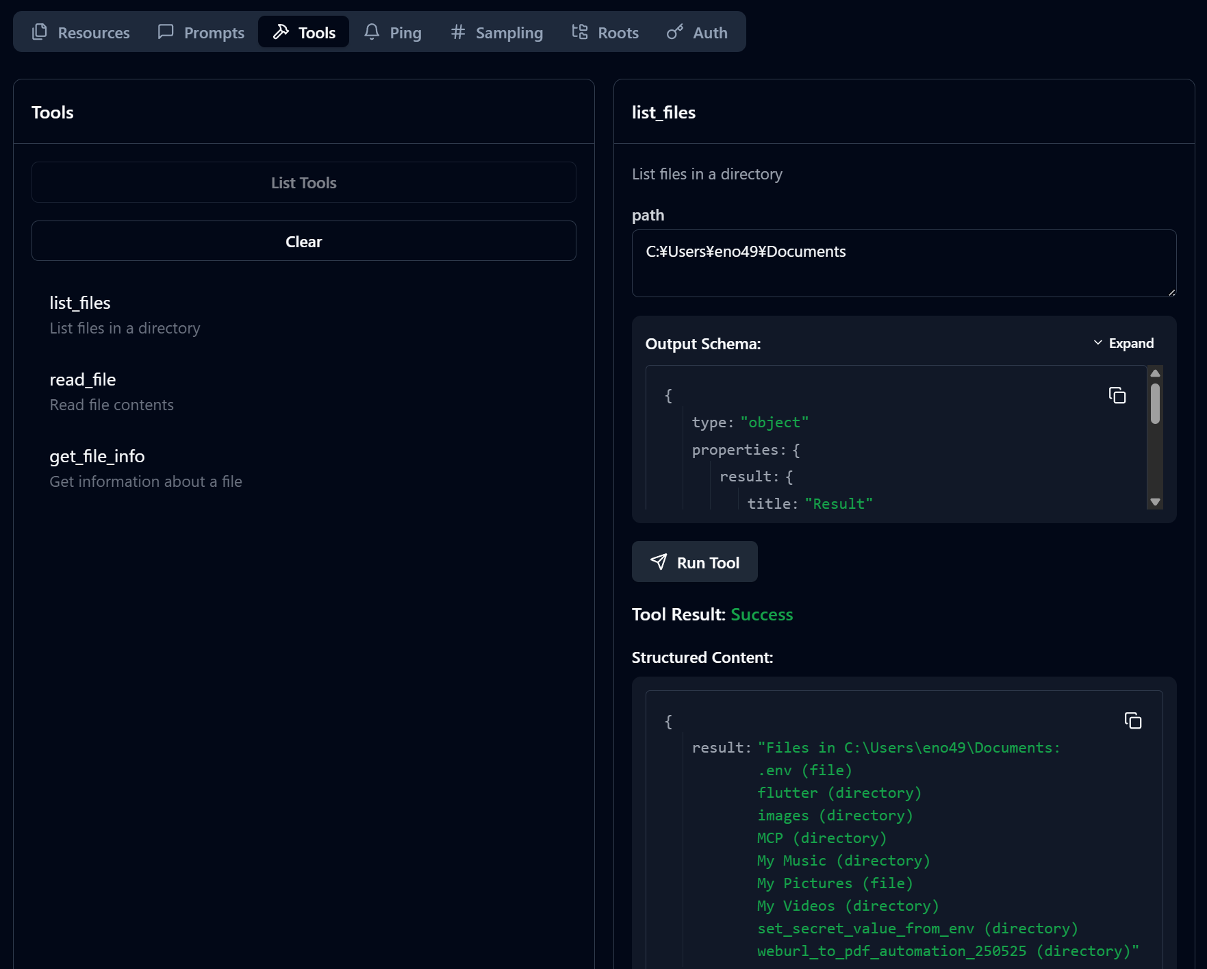Copy the Output Schema using its copy icon

coord(1117,396)
